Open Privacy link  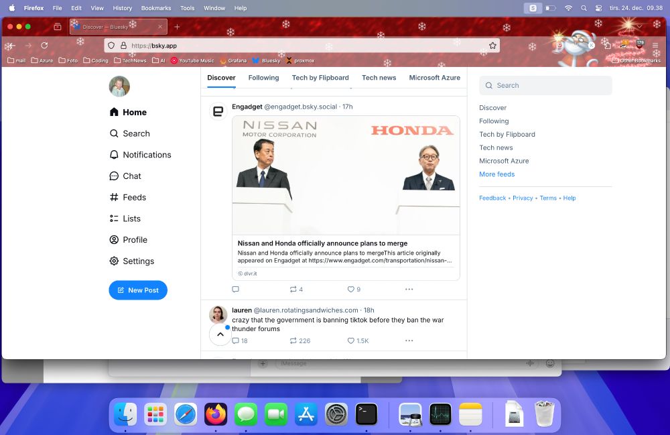(x=523, y=198)
